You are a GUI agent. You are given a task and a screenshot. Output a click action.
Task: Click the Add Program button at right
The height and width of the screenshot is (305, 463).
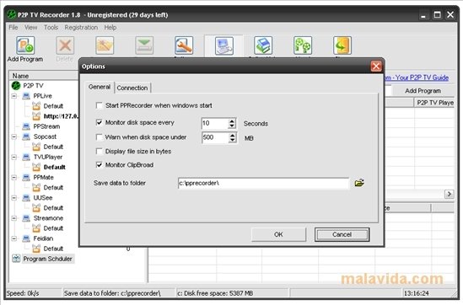423,91
